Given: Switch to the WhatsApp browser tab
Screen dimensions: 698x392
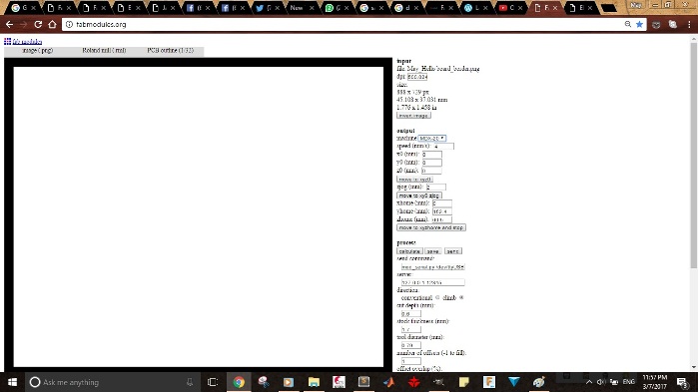Looking at the screenshot, I should click(x=337, y=8).
